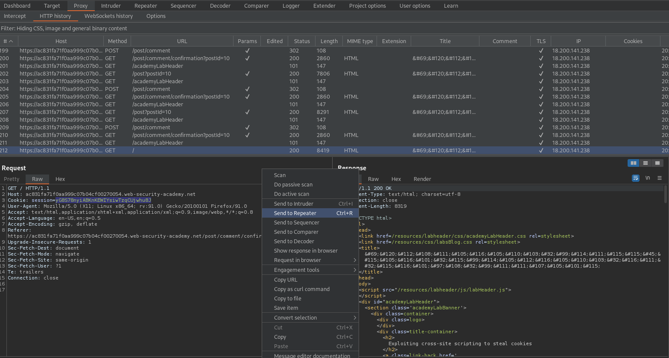Viewport: 669px width, 358px height.
Task: Open the Decoder tab
Action: click(x=220, y=6)
